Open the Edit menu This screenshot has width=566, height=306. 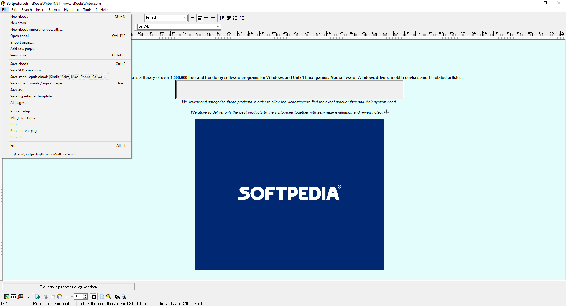[x=14, y=10]
